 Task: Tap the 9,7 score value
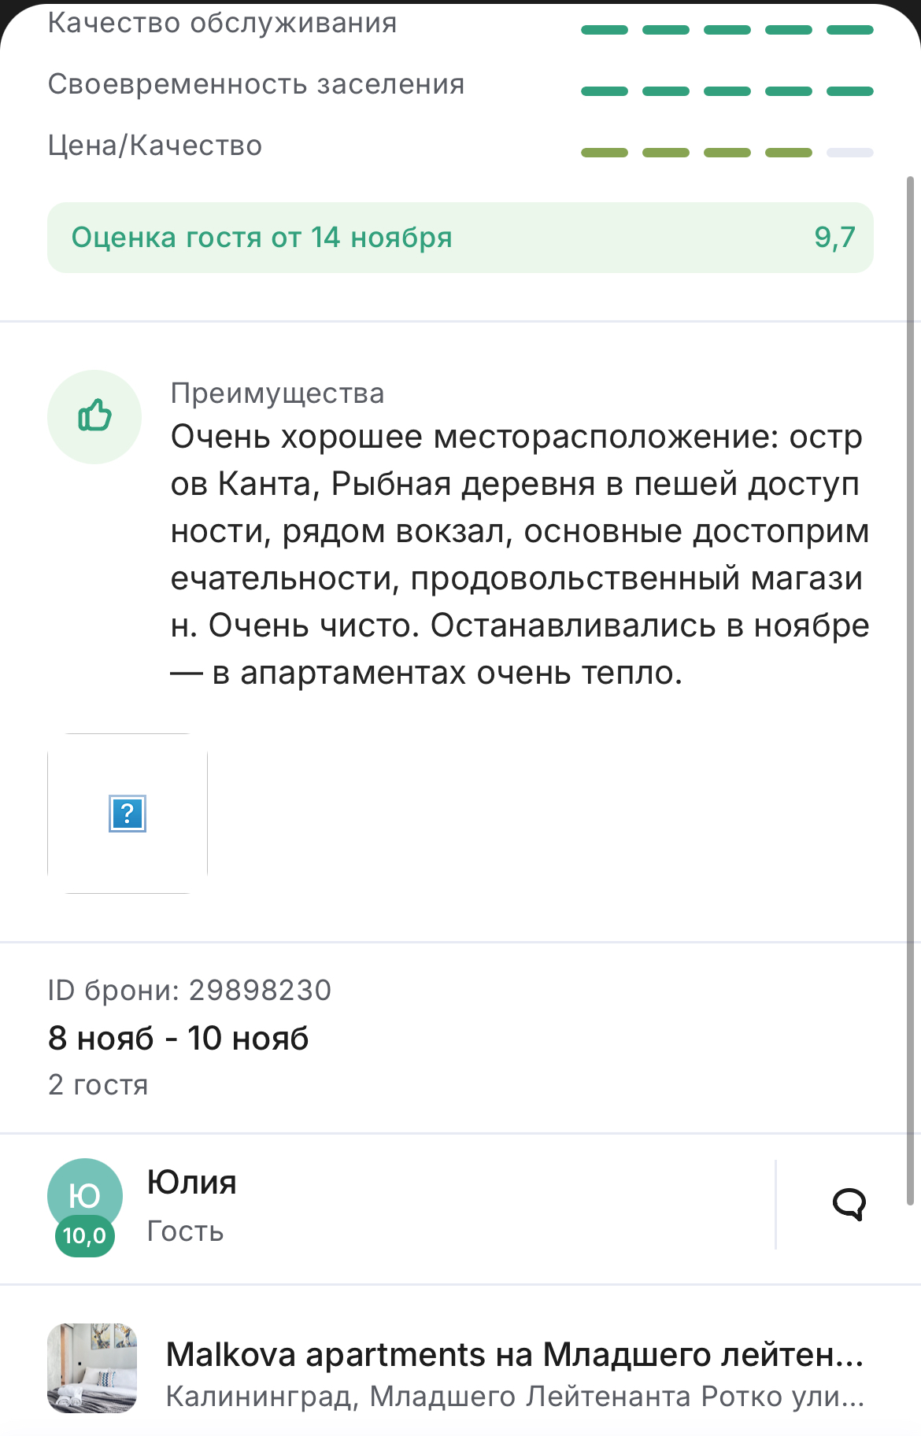[834, 237]
